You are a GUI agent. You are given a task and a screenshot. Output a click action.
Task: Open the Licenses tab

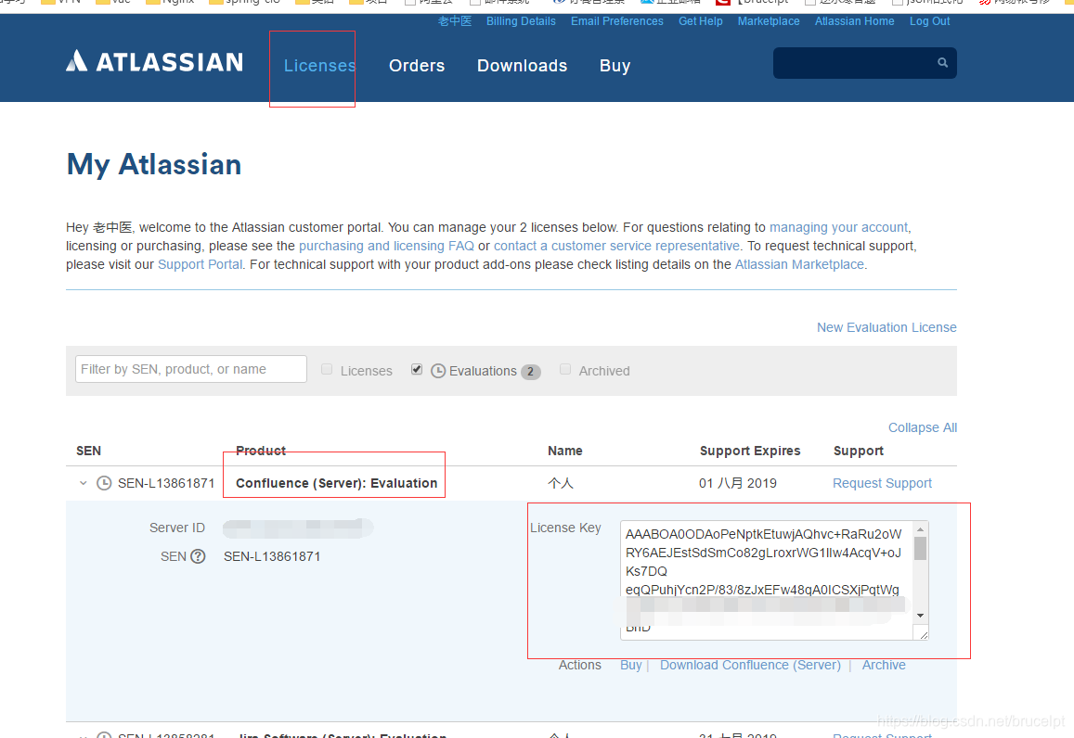[x=320, y=66]
